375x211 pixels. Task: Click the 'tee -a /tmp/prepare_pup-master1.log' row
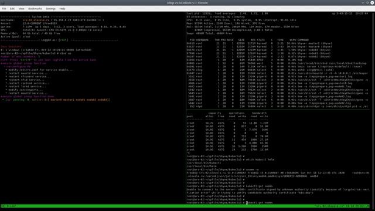(x=270, y=77)
